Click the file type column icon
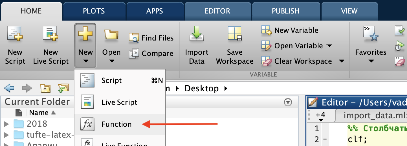The width and height of the screenshot is (407, 146). coord(19,113)
